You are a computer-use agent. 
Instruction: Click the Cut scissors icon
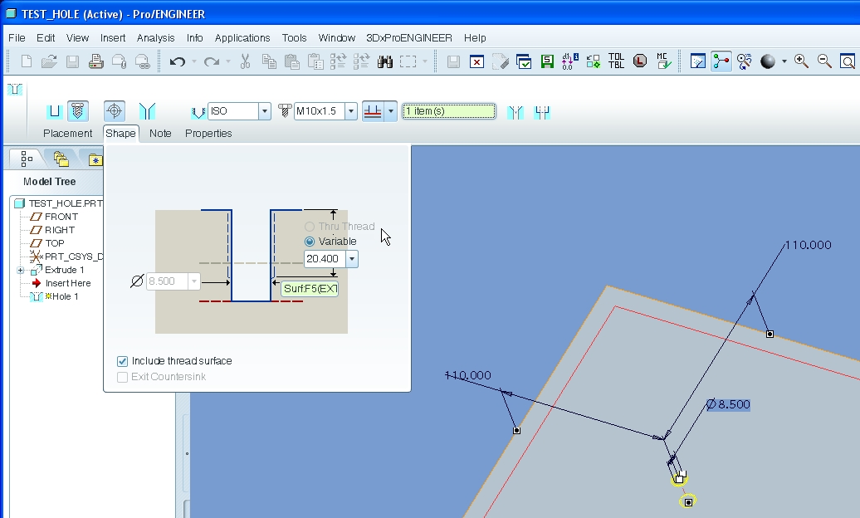(x=245, y=61)
